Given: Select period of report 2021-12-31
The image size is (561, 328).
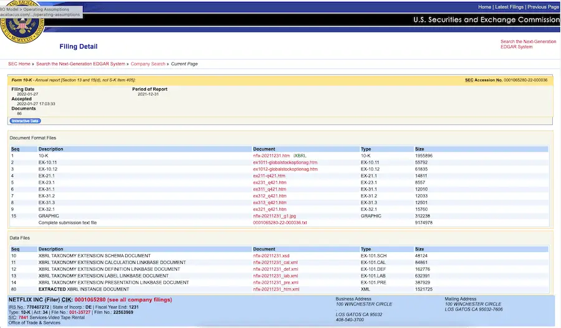Looking at the screenshot, I should point(148,95).
